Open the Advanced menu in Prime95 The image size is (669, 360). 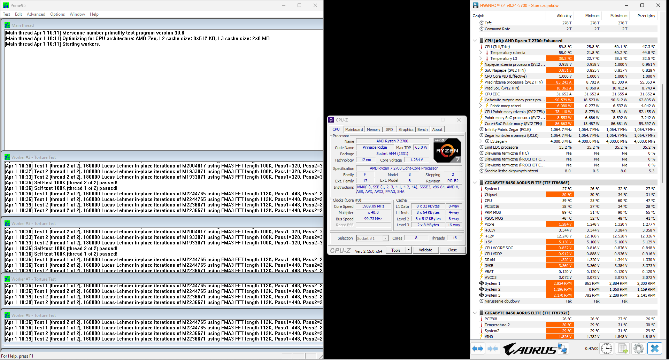coord(36,14)
